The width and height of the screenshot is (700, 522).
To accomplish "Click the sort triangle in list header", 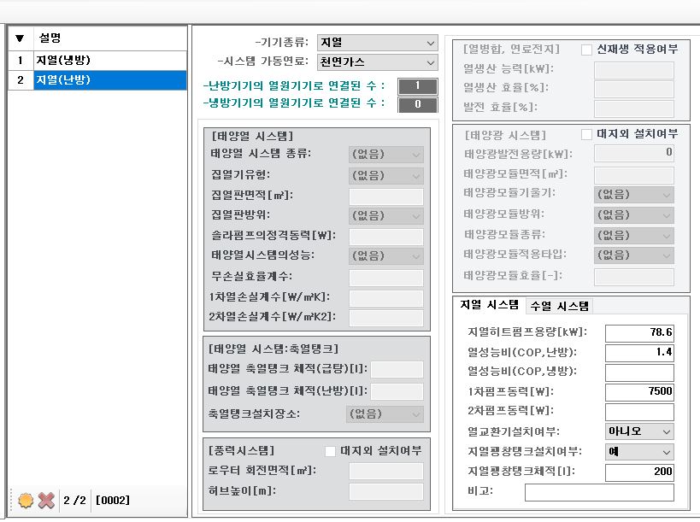I will pos(20,38).
